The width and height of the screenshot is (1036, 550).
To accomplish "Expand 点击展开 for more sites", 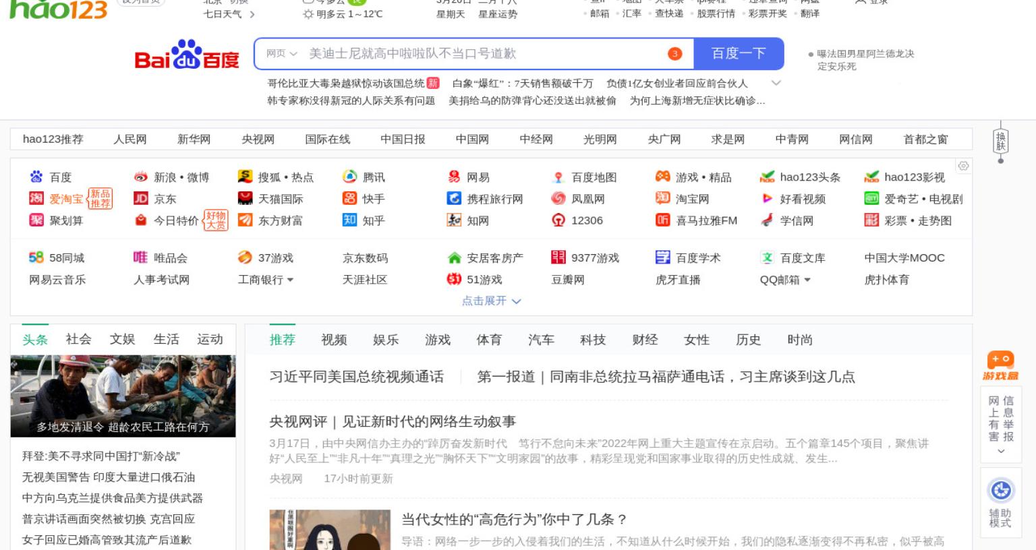I will [x=491, y=301].
